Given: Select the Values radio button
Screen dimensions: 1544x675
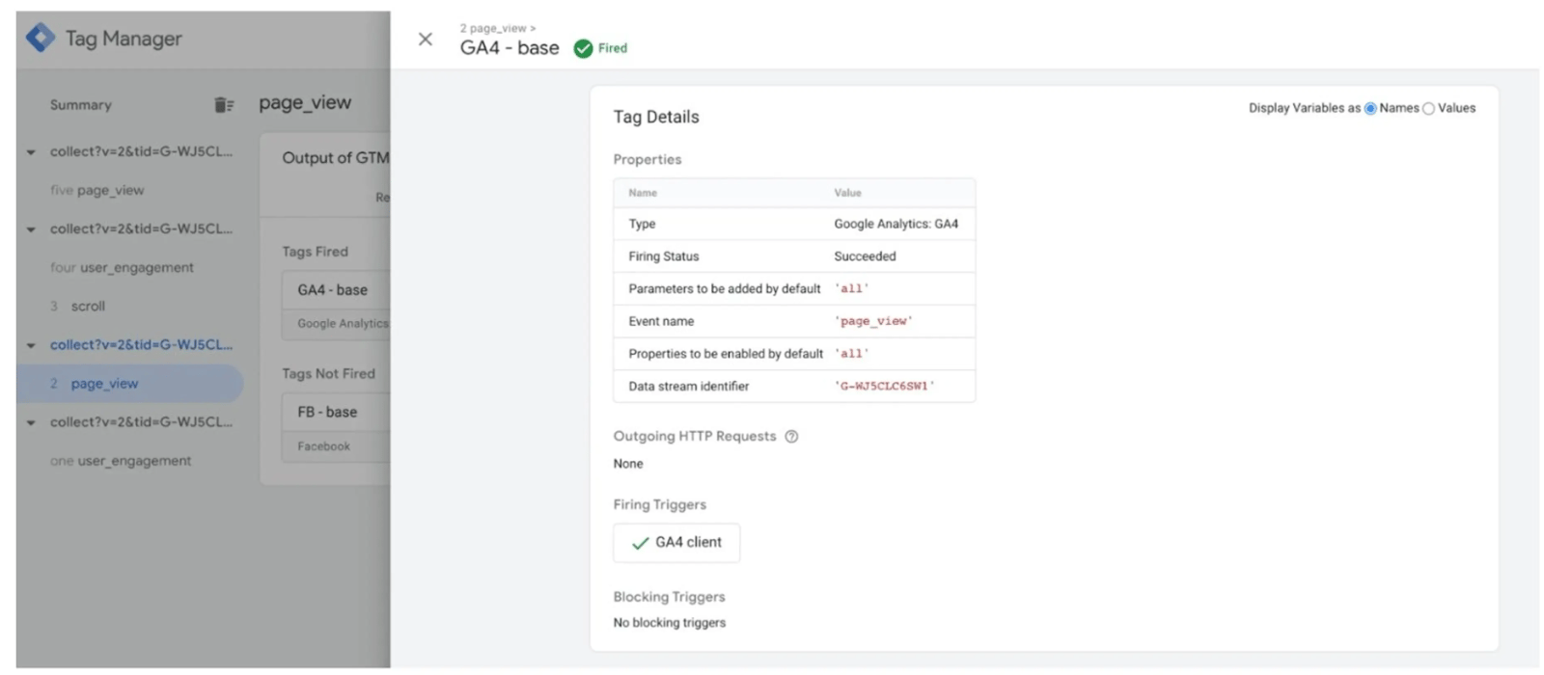Looking at the screenshot, I should [x=1428, y=108].
